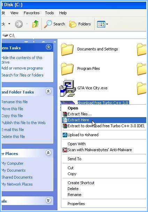Expand the Details panel chevron
Screen dimensions: 148x212
48,201
